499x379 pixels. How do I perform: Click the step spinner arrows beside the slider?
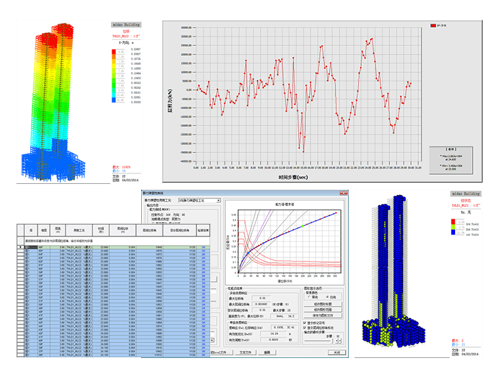(x=339, y=341)
